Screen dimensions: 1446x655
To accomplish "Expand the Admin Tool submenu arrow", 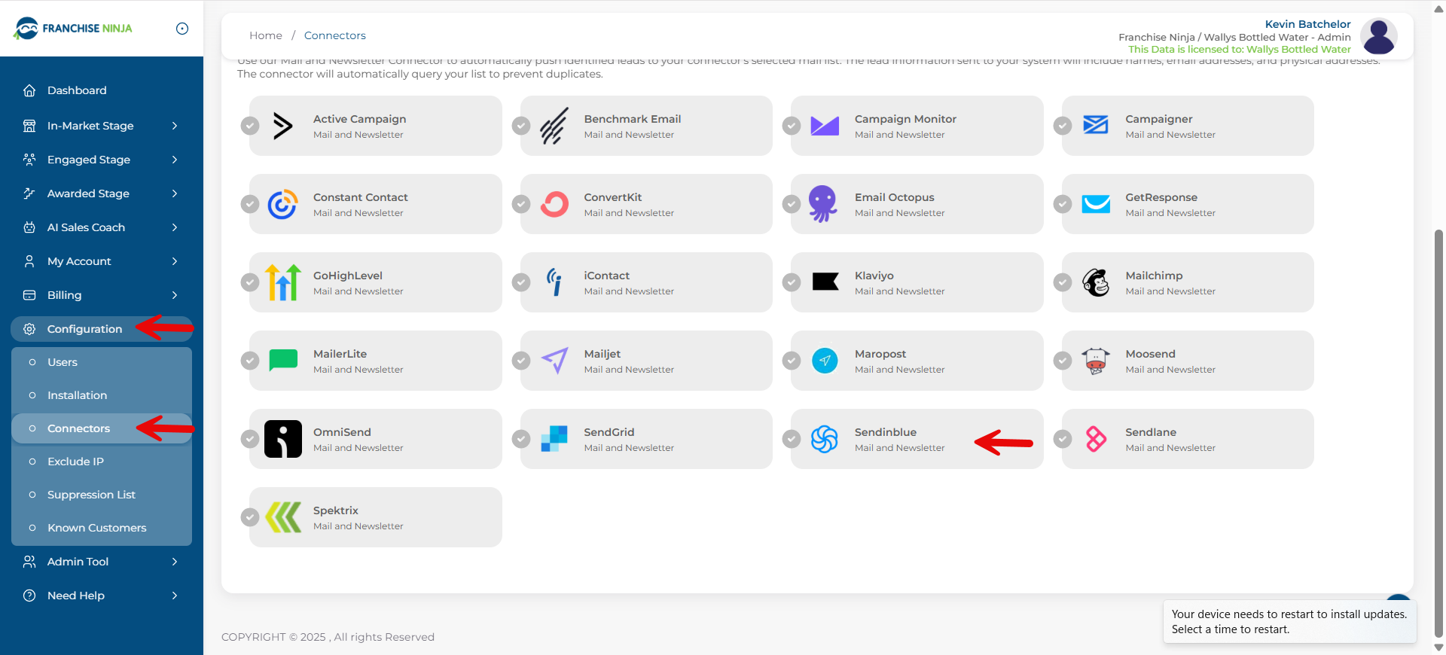I will (x=175, y=562).
